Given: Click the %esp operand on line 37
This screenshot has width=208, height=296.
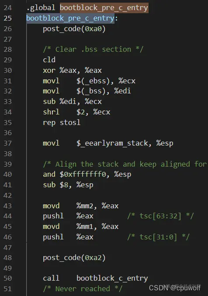Looking at the screenshot, I should 165,143.
